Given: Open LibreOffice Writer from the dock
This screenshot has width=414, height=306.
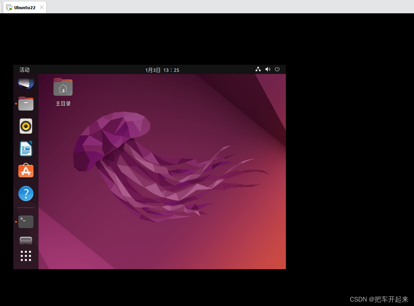Looking at the screenshot, I should (x=26, y=149).
